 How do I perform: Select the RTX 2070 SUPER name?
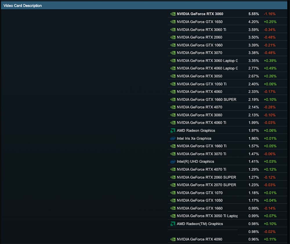tap(206, 185)
